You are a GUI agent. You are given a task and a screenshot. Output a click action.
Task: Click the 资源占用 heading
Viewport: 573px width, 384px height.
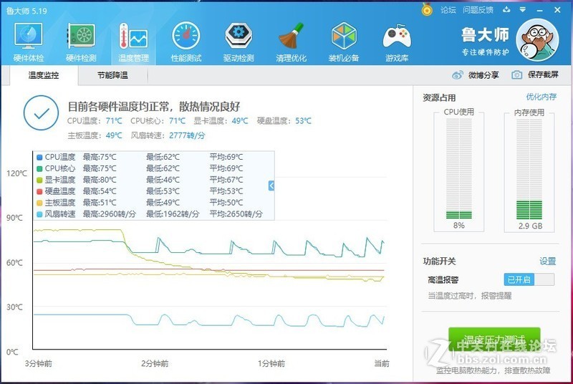(x=439, y=97)
